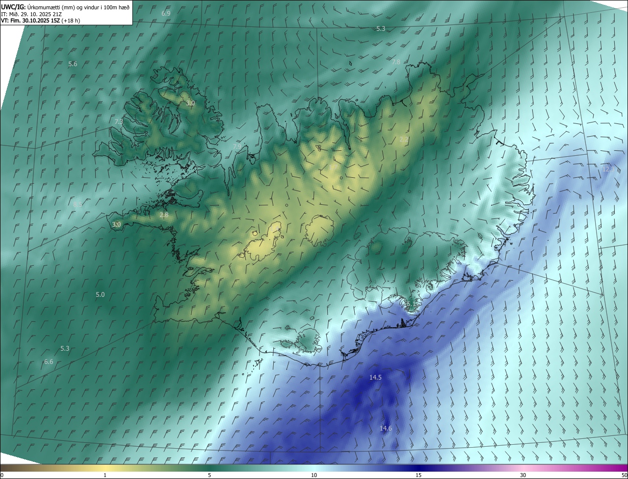Image resolution: width=628 pixels, height=479 pixels.
Task: Click the colour scale tick label "0"
Action: 2,475
